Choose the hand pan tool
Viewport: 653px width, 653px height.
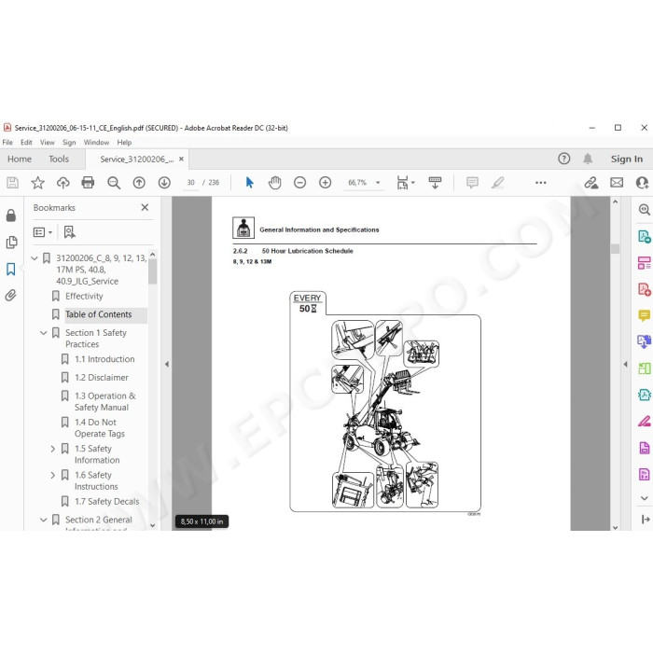click(275, 183)
